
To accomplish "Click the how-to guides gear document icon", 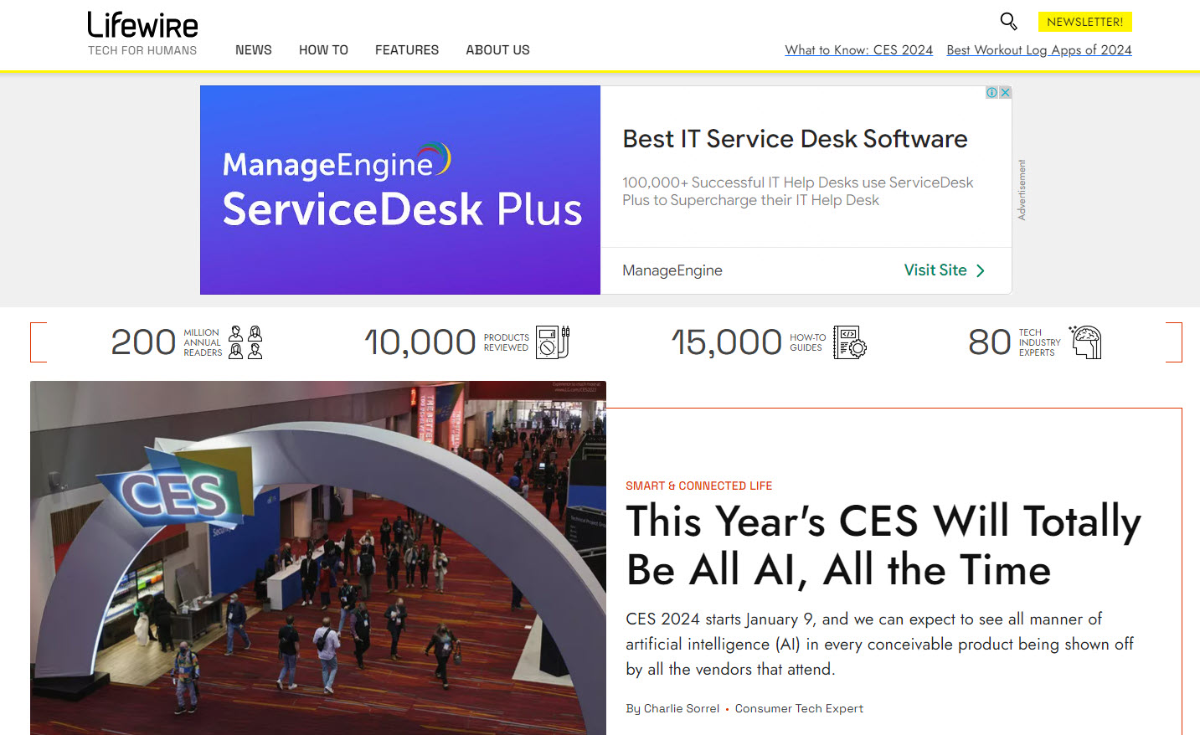I will [850, 342].
